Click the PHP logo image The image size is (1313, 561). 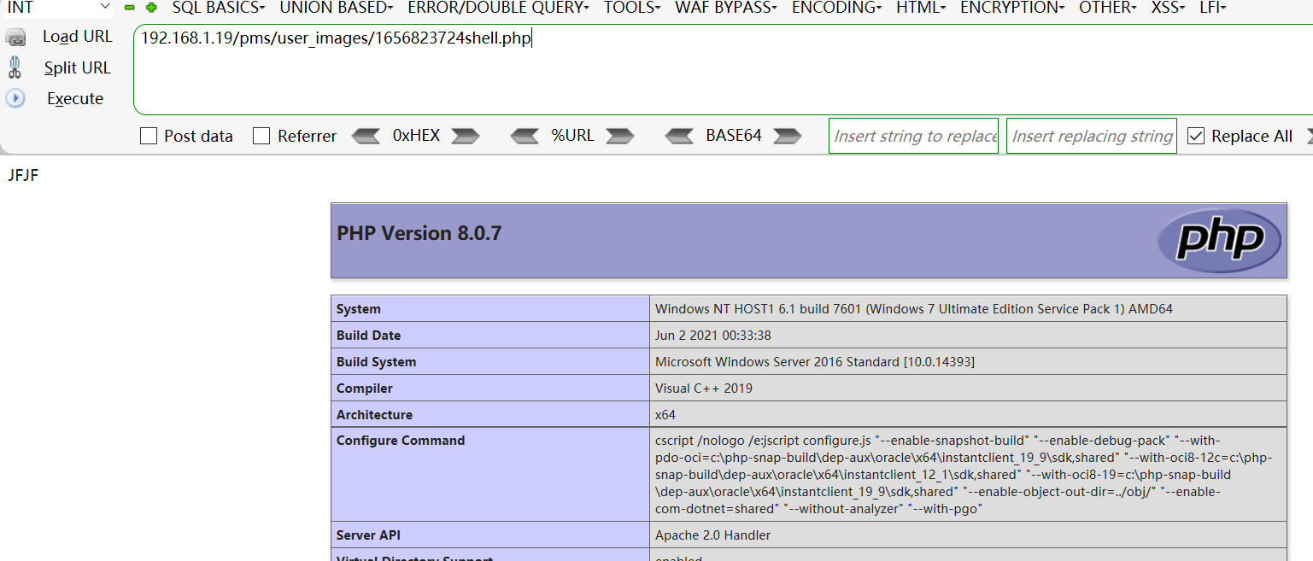1219,240
